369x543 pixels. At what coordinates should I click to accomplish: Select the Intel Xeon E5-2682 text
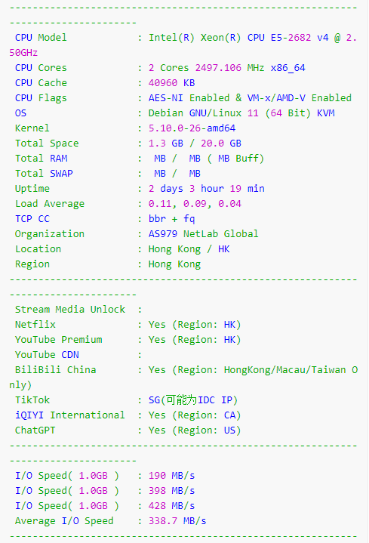pos(230,38)
